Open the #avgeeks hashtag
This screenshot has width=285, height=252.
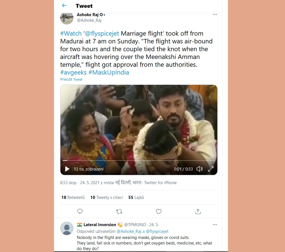pyautogui.click(x=73, y=72)
